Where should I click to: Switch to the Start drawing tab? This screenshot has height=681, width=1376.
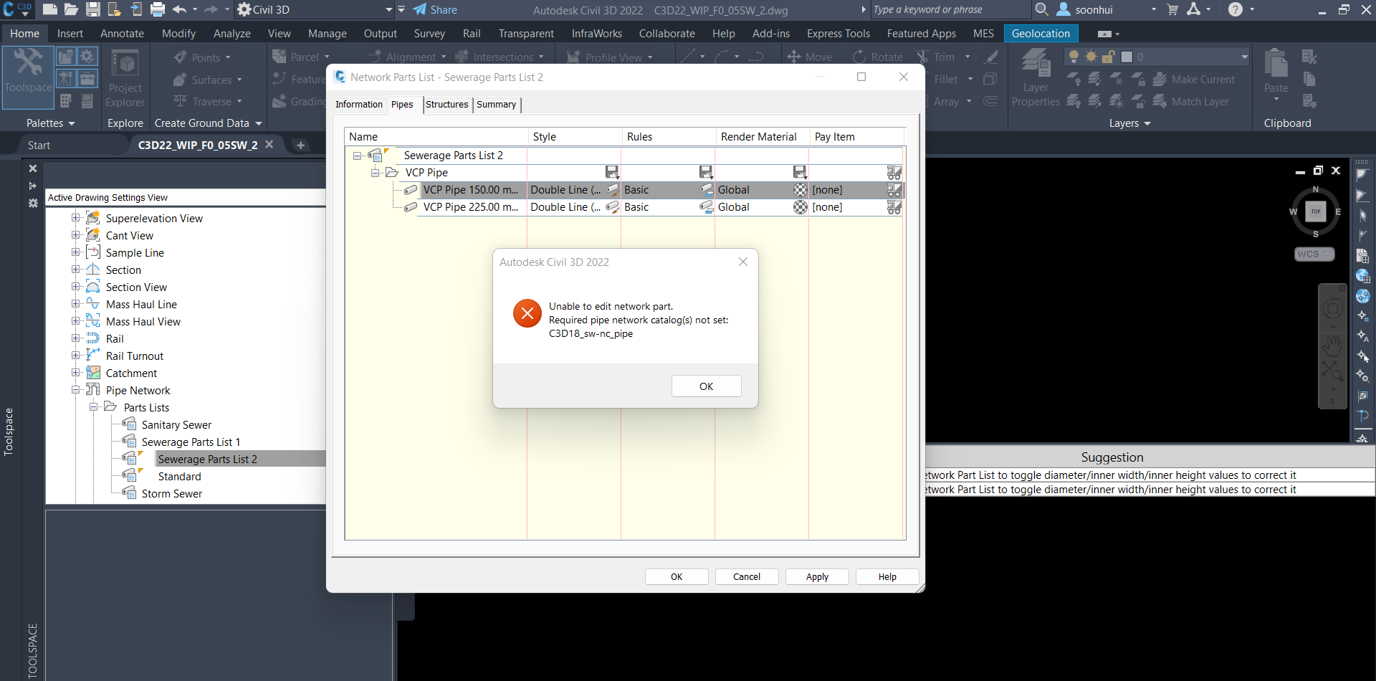(39, 146)
